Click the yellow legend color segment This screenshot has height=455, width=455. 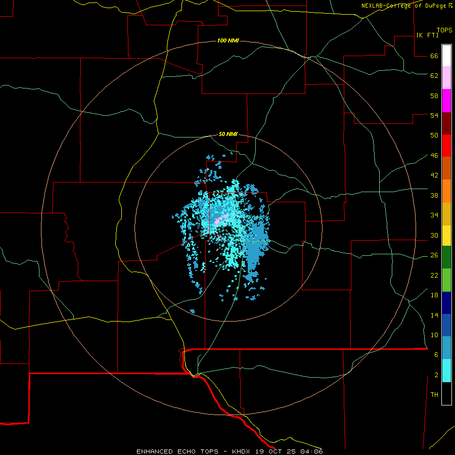[446, 236]
